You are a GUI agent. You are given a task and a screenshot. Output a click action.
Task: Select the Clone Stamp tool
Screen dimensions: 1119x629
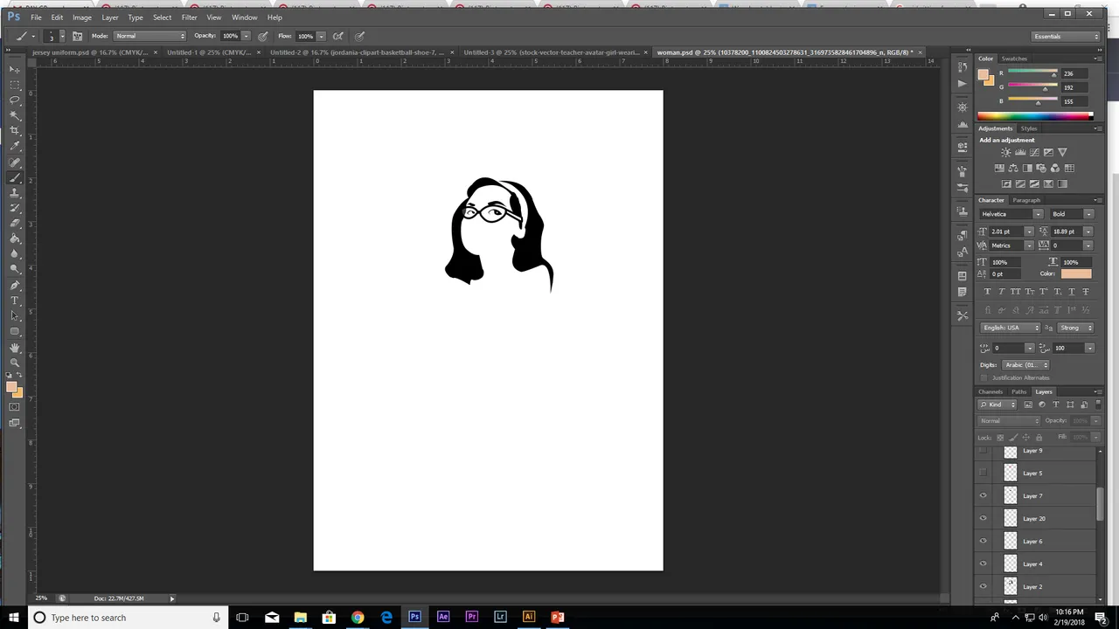(15, 193)
